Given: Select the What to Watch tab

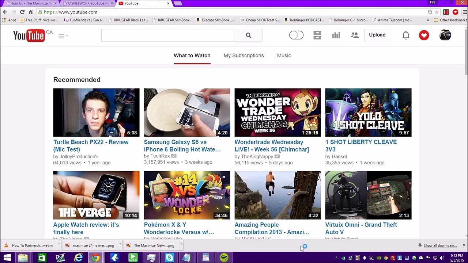Looking at the screenshot, I should (x=192, y=56).
